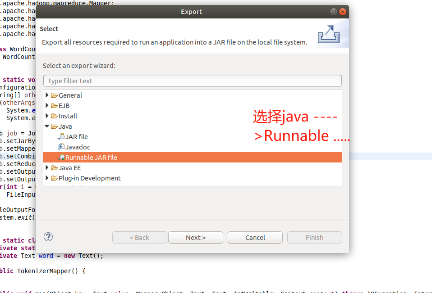Select the JAR file entry

coord(77,137)
